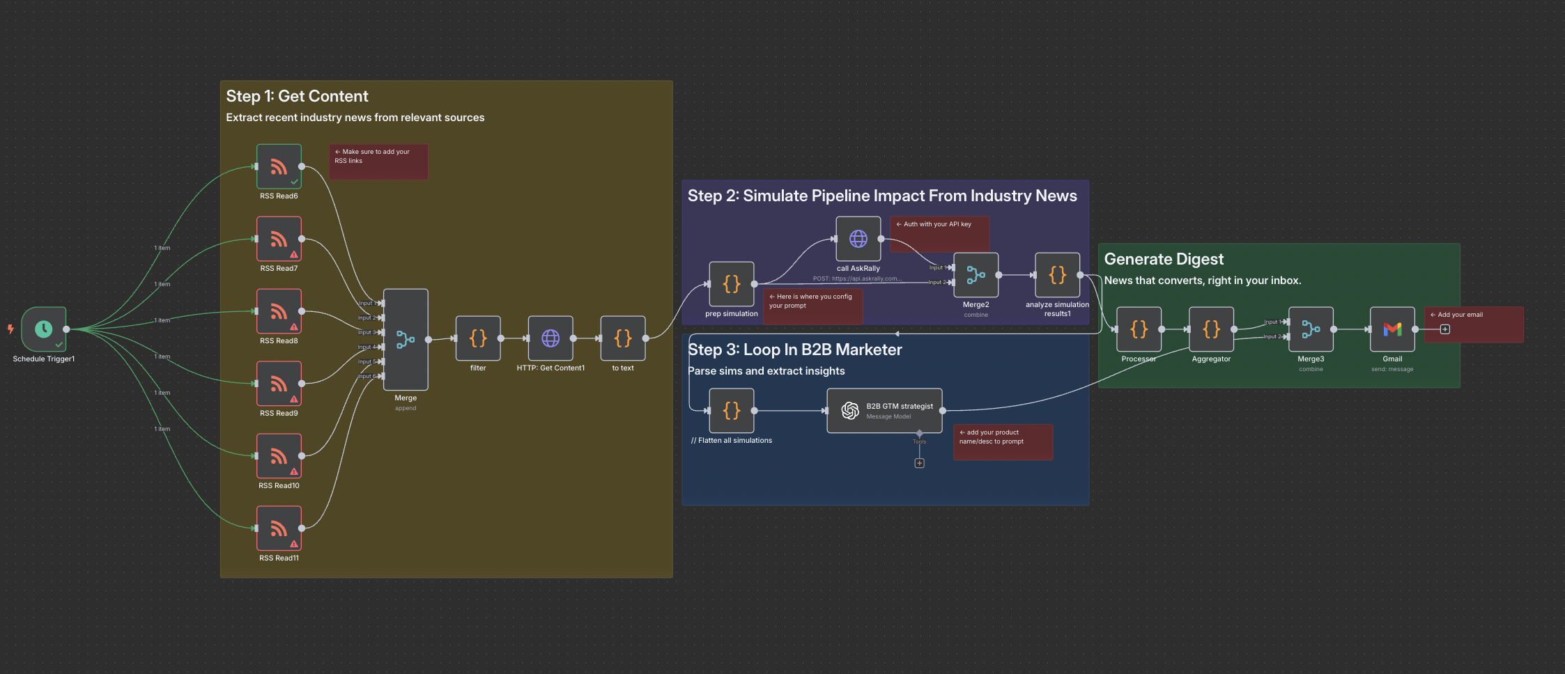Select the 'Auth with your API key' note
The image size is (1565, 674).
940,235
